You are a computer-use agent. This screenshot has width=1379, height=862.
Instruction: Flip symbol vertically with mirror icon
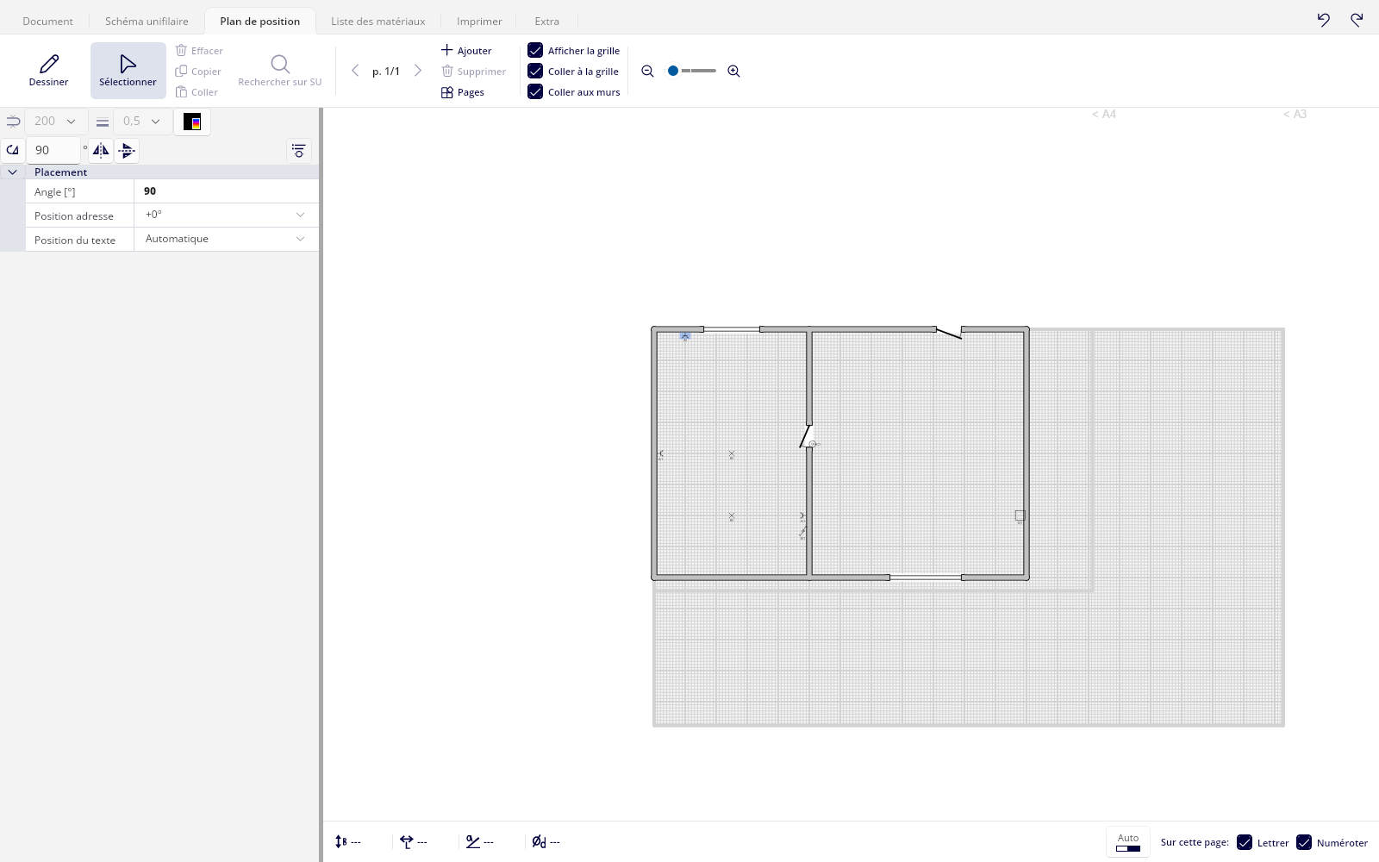click(x=127, y=151)
